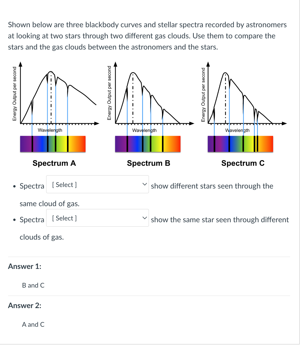The width and height of the screenshot is (303, 348).
Task: Click the Spectrum C color bar
Action: 240,144
